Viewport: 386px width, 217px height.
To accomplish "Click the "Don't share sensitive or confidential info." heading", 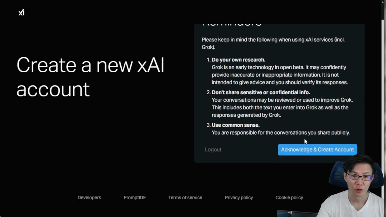I will 261,92.
